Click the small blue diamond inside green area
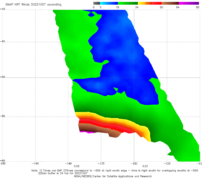 point(91,15)
